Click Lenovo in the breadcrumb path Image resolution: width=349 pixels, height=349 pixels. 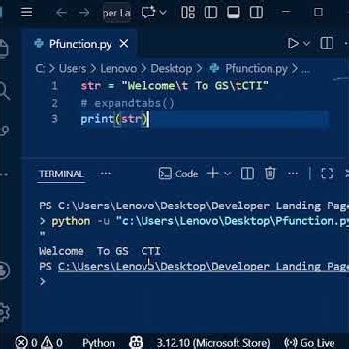pos(118,69)
